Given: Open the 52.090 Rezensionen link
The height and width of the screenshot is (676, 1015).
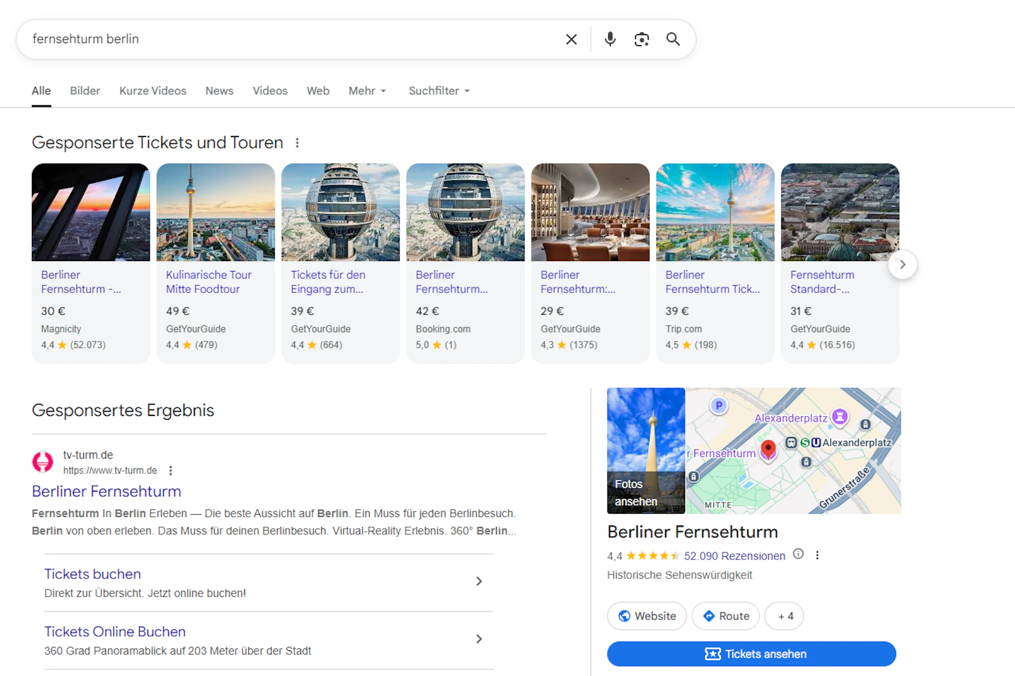Looking at the screenshot, I should (734, 556).
